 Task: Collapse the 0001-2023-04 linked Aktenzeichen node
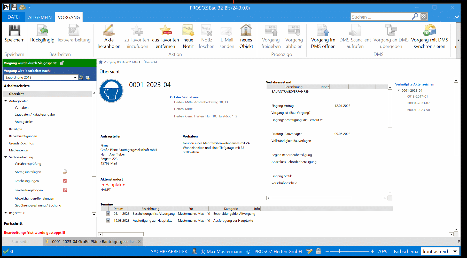(399, 90)
